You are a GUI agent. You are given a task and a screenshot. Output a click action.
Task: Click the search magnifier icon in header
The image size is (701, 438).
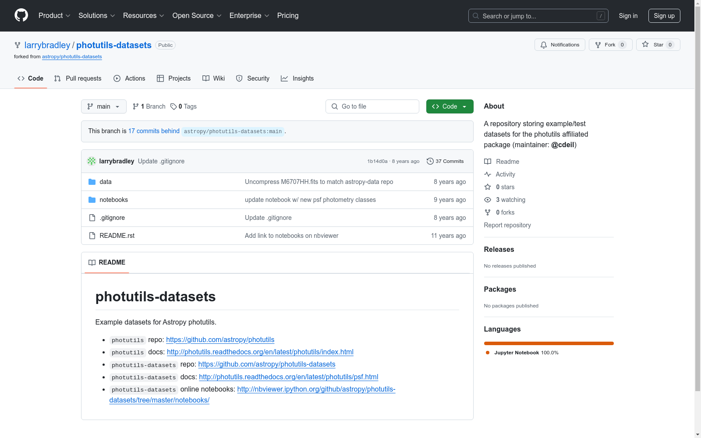(476, 16)
